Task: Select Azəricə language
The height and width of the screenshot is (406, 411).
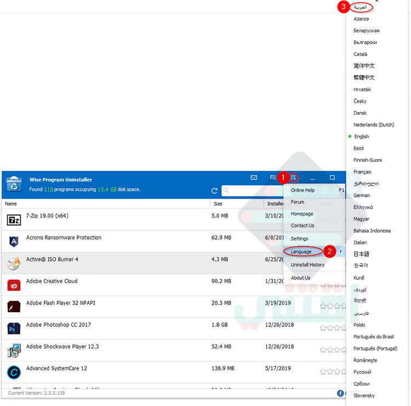Action: 361,19
